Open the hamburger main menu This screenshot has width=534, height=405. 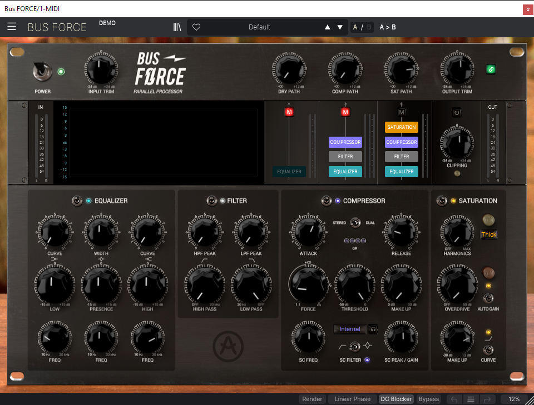(x=12, y=27)
